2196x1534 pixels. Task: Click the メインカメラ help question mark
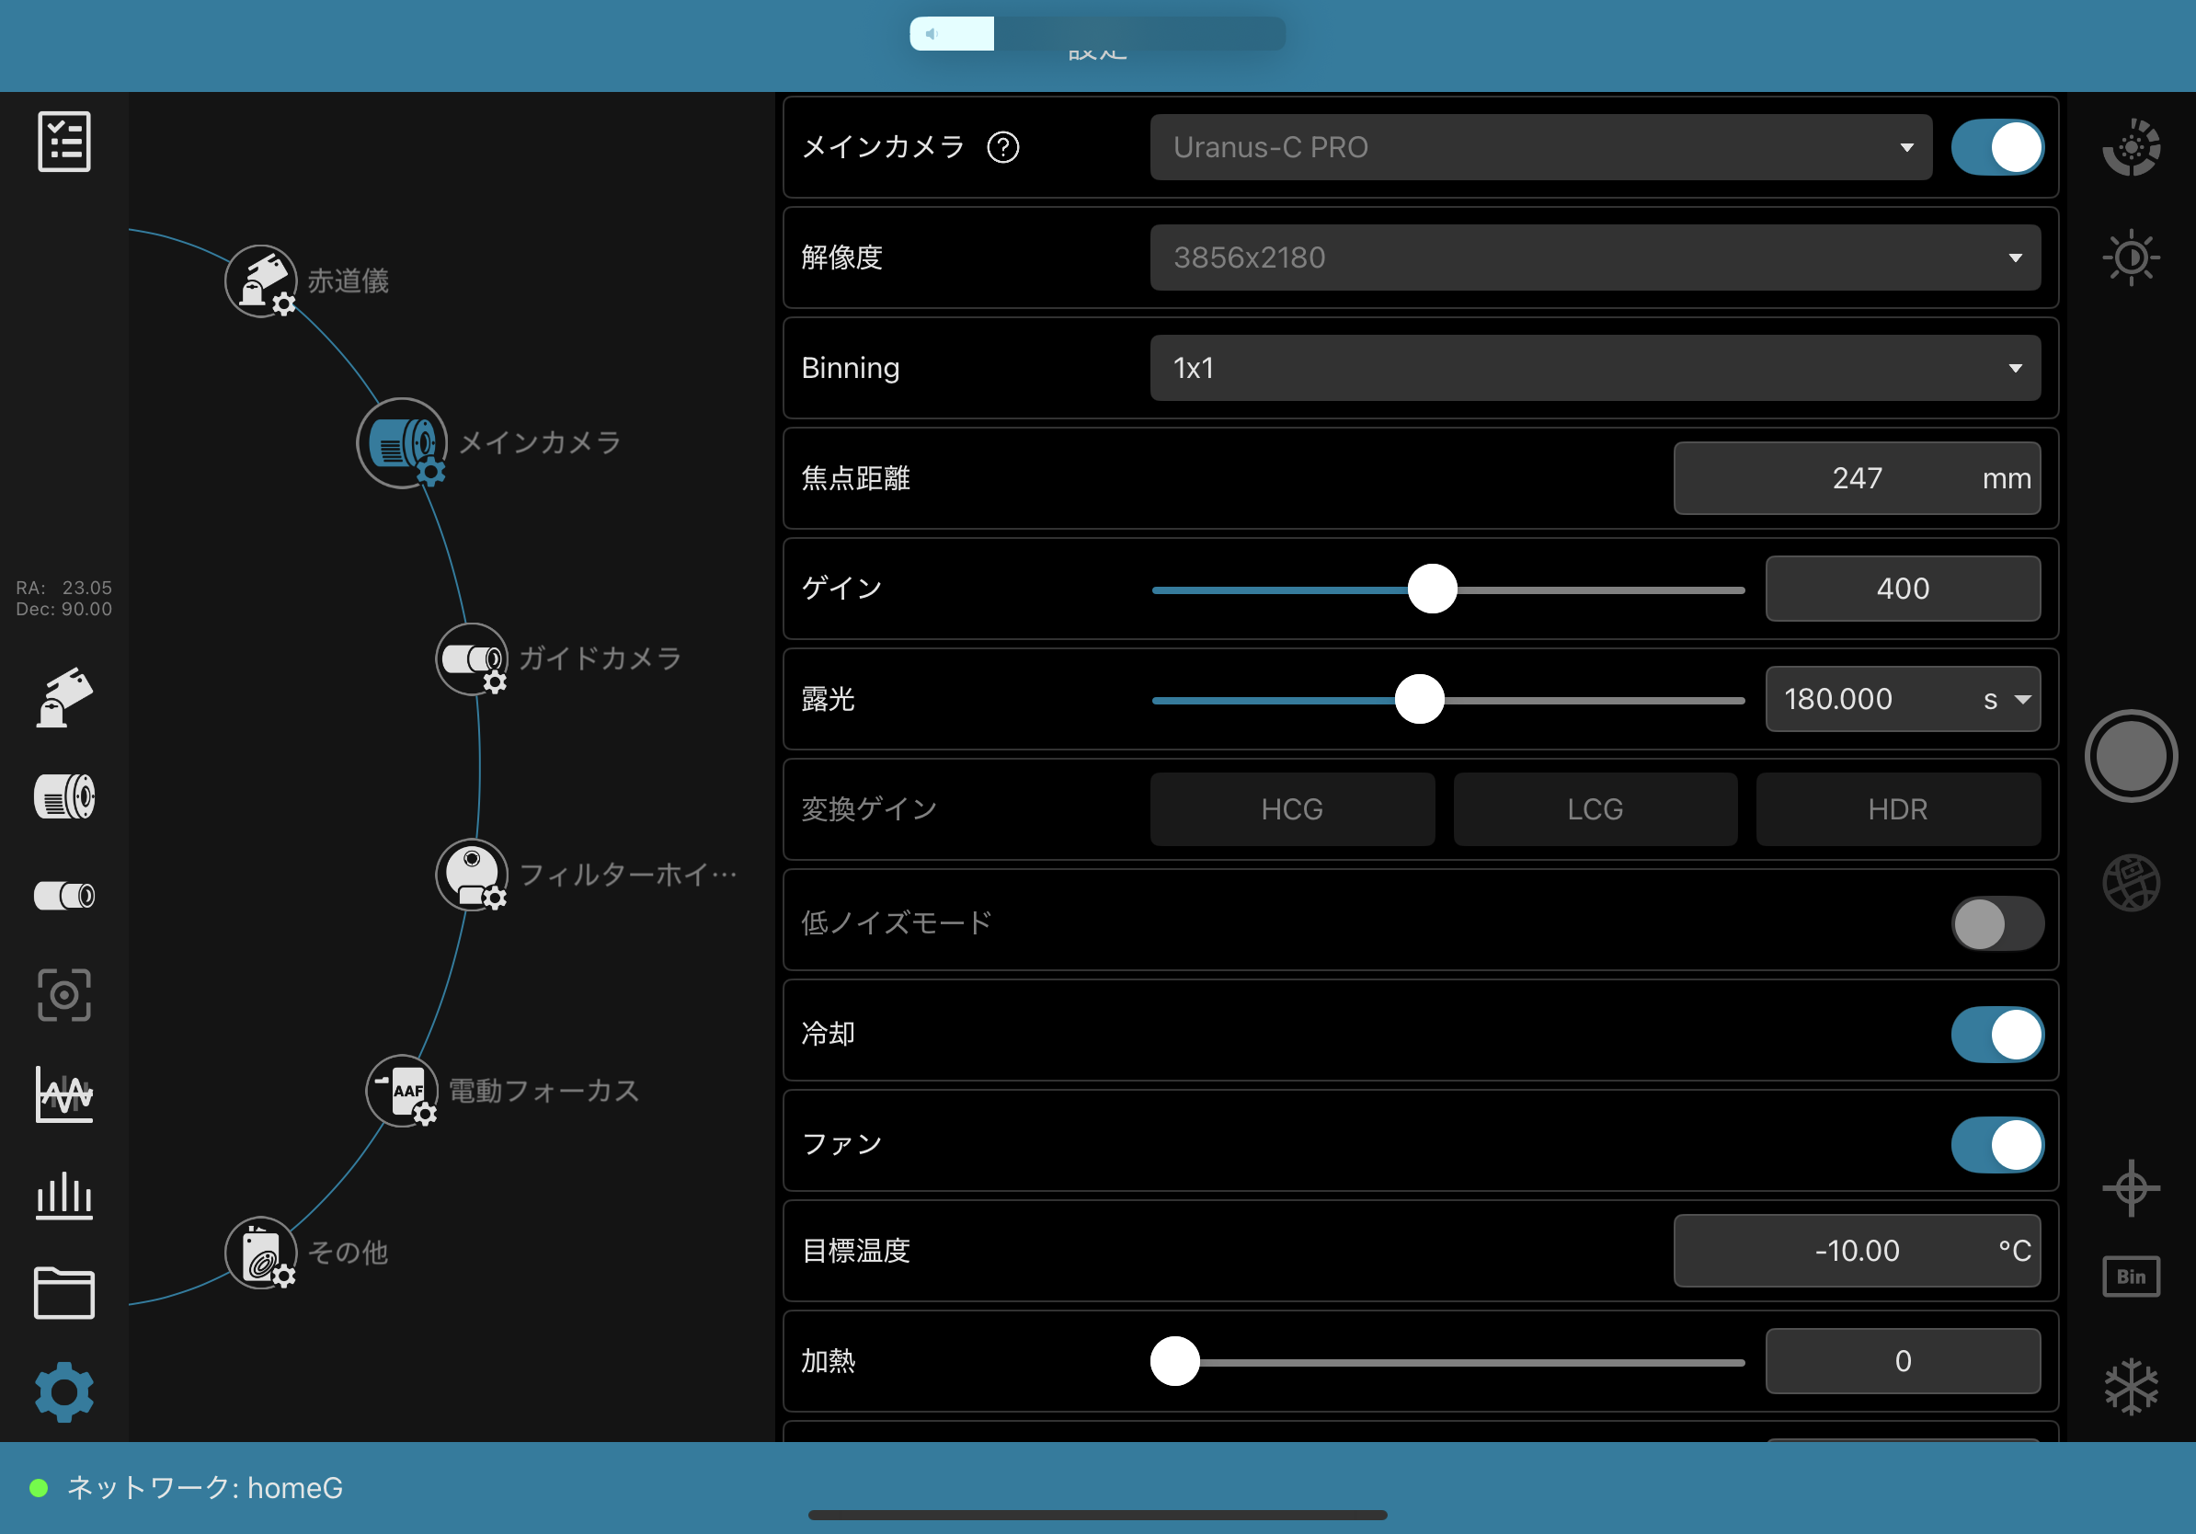(x=1003, y=147)
